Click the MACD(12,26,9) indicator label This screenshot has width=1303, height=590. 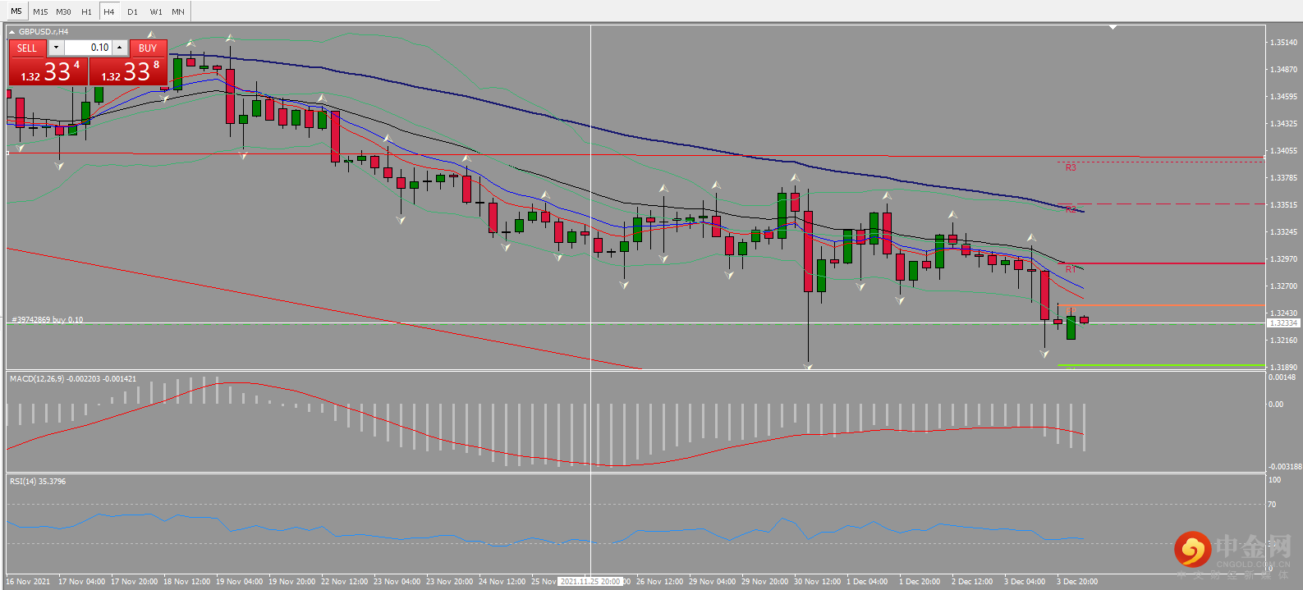(73, 378)
